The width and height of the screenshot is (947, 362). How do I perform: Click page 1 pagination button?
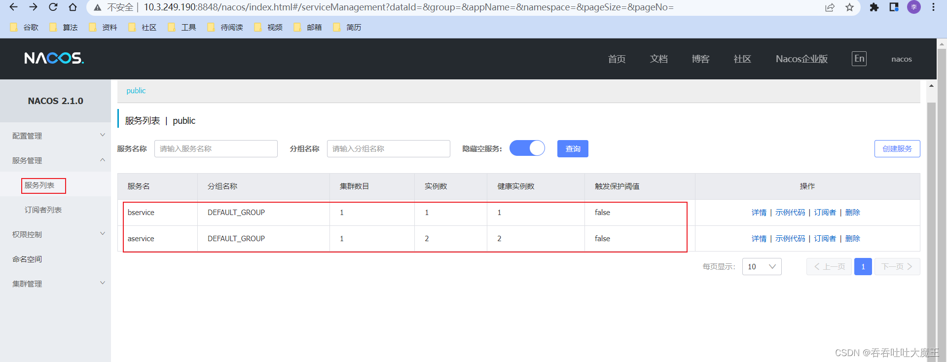(x=863, y=266)
